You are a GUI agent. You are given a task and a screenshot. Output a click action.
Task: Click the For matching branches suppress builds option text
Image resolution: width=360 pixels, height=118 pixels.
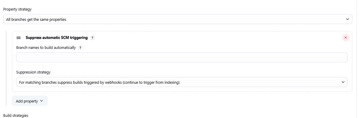pyautogui.click(x=99, y=83)
